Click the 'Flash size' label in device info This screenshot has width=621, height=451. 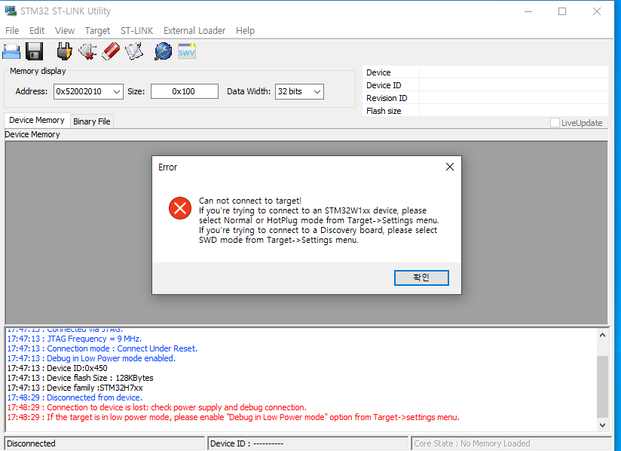tap(384, 111)
